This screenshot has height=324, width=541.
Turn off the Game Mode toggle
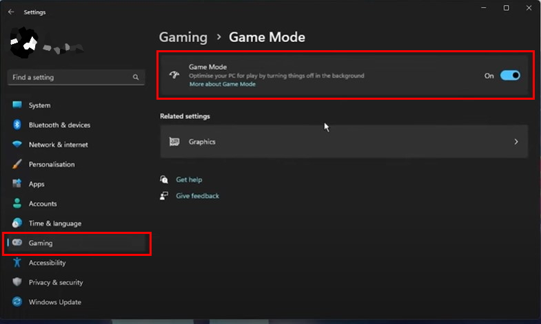tap(510, 76)
